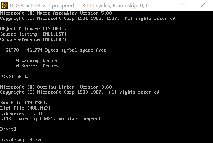The height and width of the screenshot is (143, 213).
Task: Click the '0 Warning Errors' line
Action: pyautogui.click(x=37, y=61)
